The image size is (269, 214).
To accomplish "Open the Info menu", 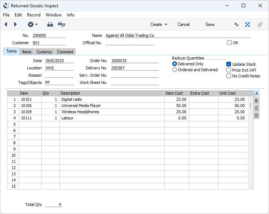I will tap(70, 15).
